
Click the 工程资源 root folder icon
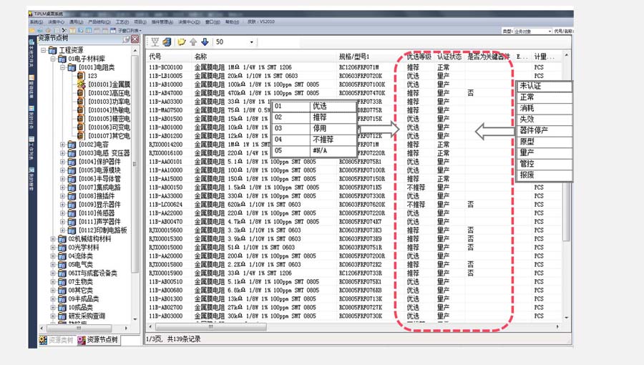pos(53,50)
